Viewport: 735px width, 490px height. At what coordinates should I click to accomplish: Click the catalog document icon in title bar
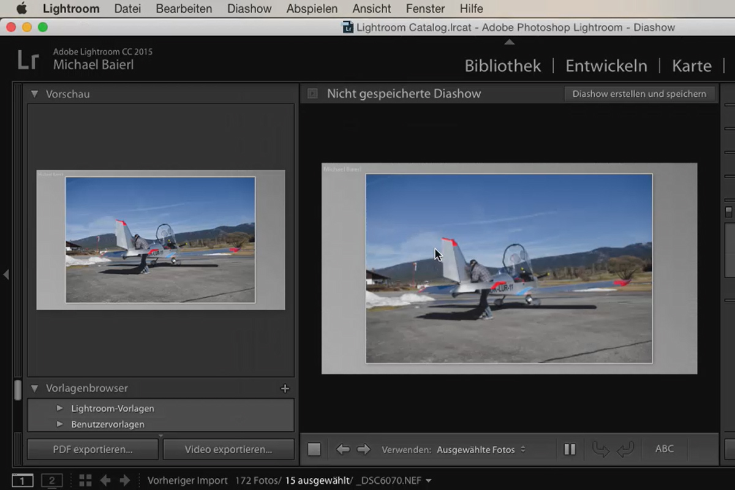[348, 27]
